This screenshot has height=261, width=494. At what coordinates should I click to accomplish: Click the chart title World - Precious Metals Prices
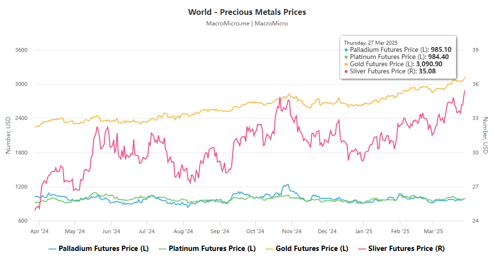[247, 12]
